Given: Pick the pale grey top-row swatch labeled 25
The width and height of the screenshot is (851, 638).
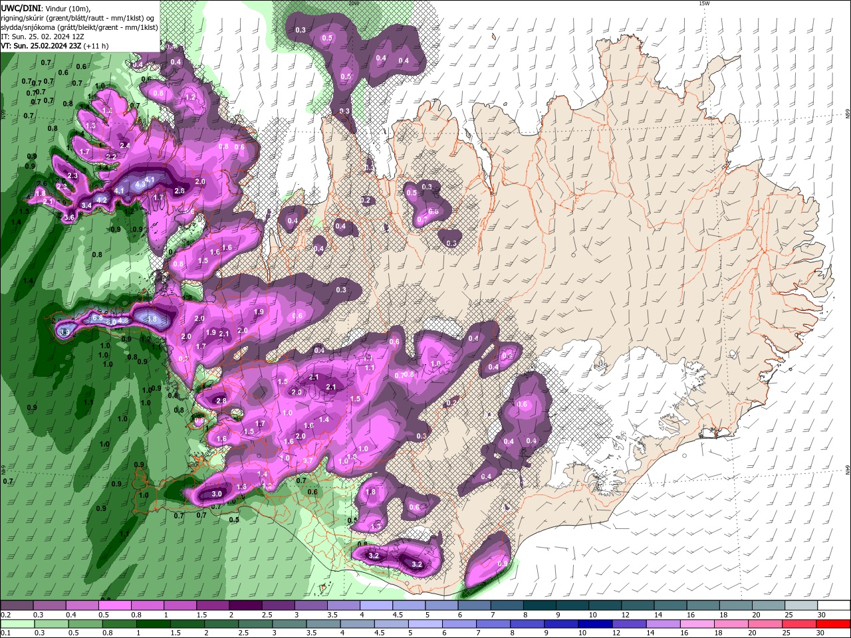Looking at the screenshot, I should [800, 605].
